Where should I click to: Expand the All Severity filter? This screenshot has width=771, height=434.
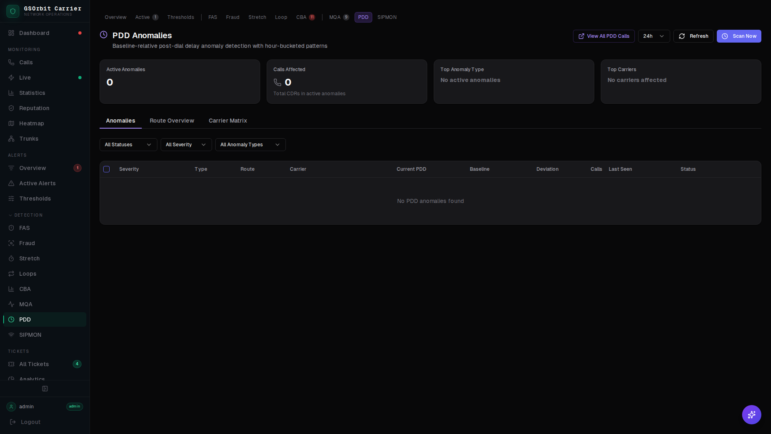click(x=186, y=145)
